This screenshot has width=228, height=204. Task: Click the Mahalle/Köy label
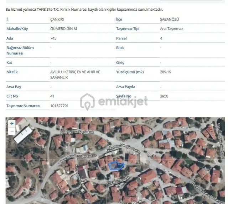point(17,29)
